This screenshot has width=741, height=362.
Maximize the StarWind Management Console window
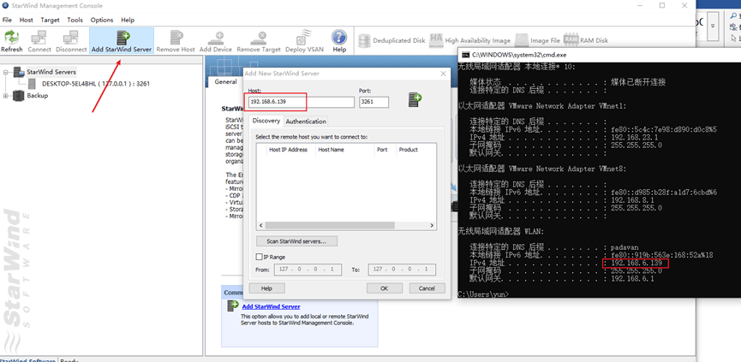(661, 6)
